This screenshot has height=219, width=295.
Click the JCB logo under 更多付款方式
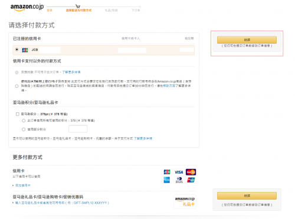click(167, 172)
